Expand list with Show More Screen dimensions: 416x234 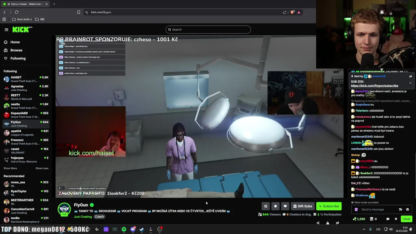[10, 168]
